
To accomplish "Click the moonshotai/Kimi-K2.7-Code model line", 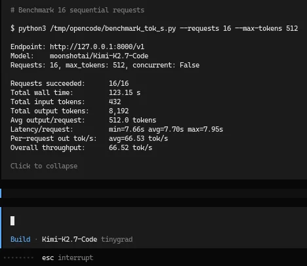I will [99, 56].
